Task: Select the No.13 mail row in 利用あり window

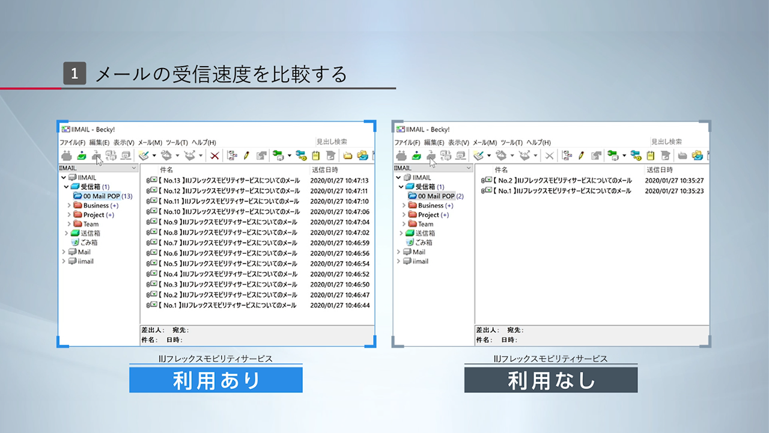Action: 258,180
